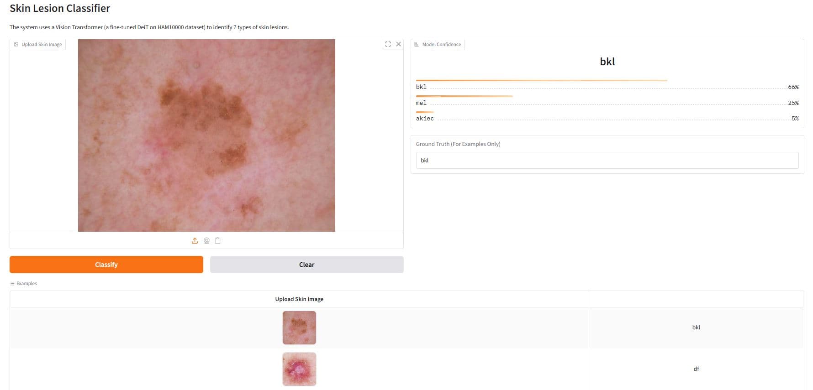The height and width of the screenshot is (390, 813).
Task: Click the large bkl prediction heading
Action: [x=607, y=62]
